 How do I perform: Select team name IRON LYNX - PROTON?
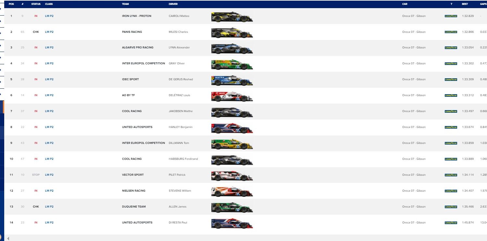(137, 16)
